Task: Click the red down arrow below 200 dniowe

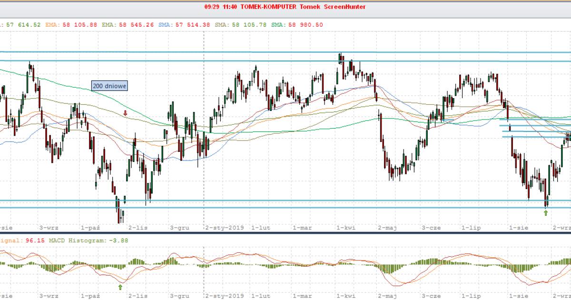Action: pos(125,113)
